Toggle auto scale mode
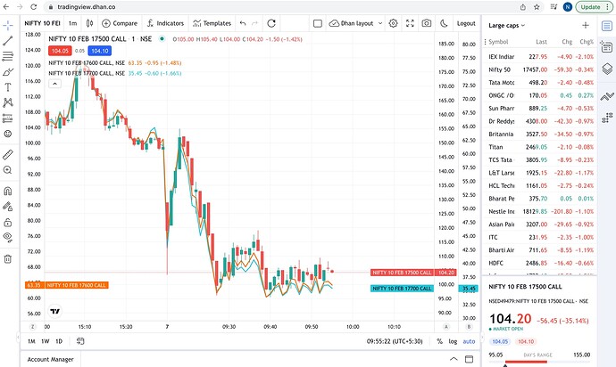The width and height of the screenshot is (616, 367). (469, 341)
